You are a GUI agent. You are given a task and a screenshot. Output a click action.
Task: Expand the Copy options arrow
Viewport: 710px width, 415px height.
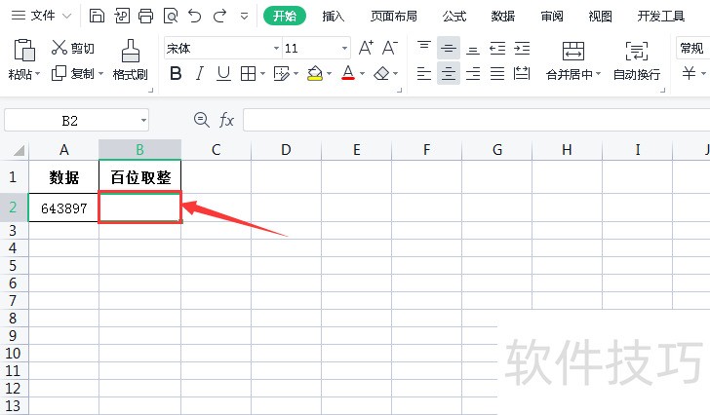100,74
